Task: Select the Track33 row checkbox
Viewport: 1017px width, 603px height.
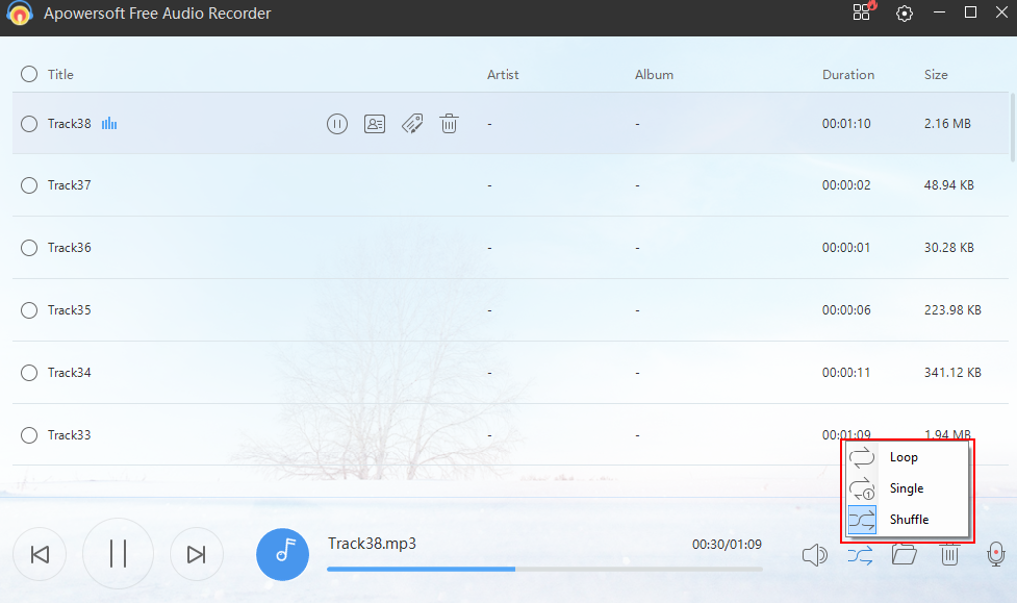Action: coord(29,435)
